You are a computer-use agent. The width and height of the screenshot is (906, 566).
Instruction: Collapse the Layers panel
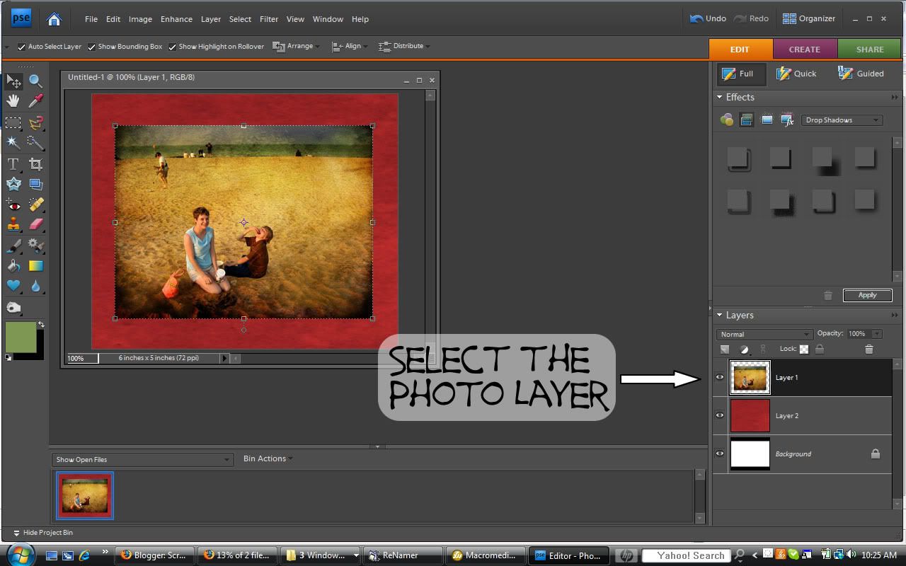720,315
